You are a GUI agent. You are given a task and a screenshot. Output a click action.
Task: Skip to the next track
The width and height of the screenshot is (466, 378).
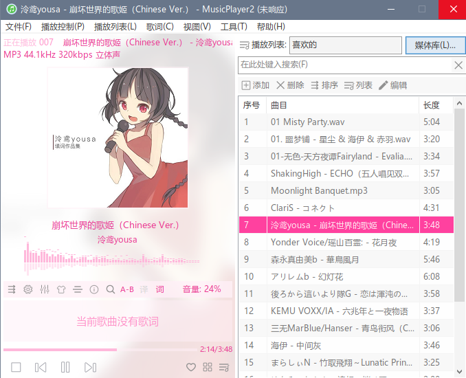click(90, 367)
